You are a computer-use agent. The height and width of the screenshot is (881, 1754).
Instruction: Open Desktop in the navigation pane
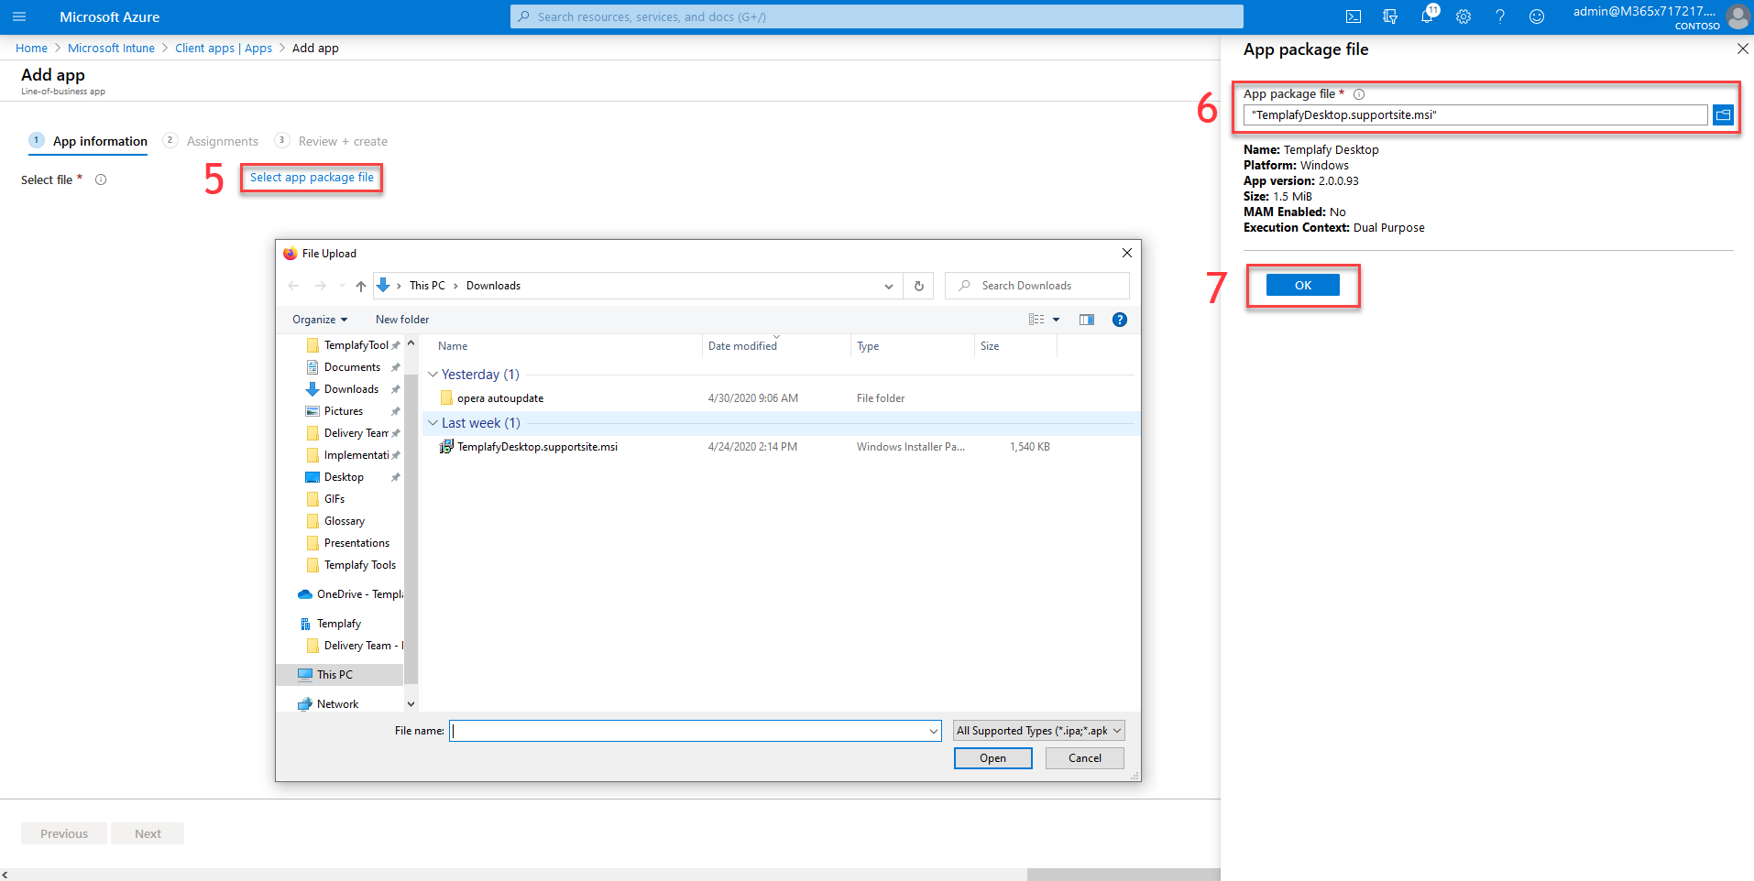(344, 477)
